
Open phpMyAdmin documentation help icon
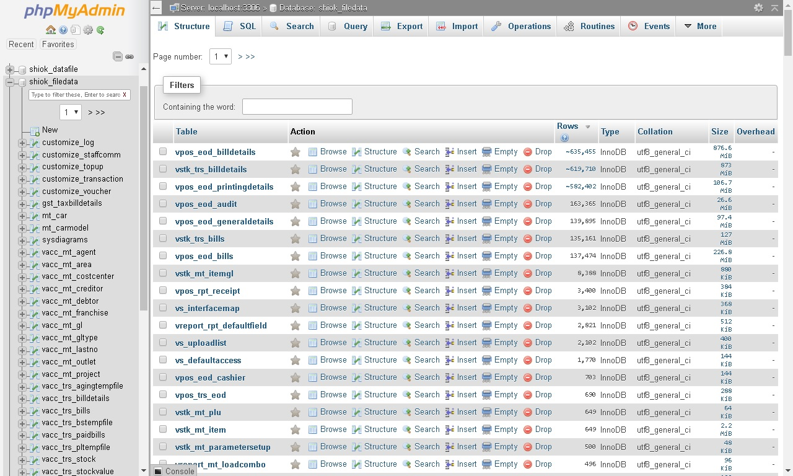[x=63, y=30]
